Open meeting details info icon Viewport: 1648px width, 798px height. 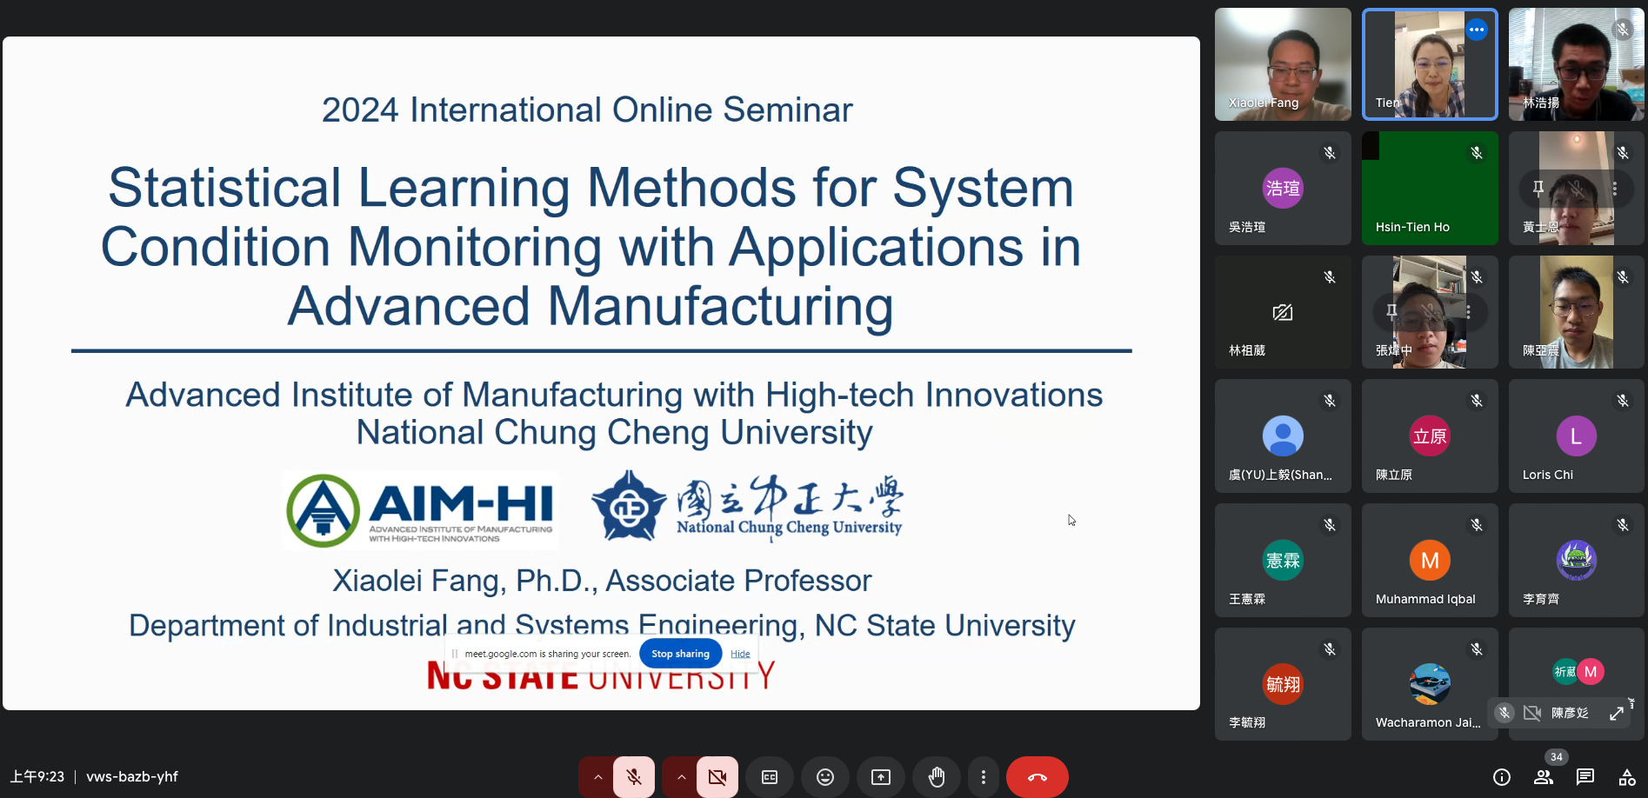tap(1502, 777)
